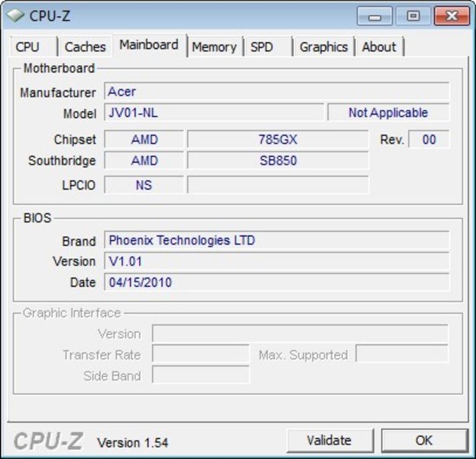Click the Validate button
Screen dimensions: 476x459
point(329,440)
